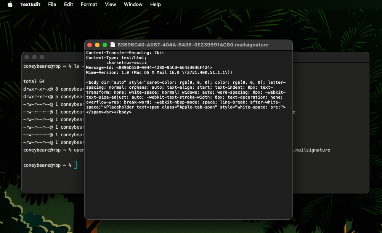Open the TextEdit application menu
The width and height of the screenshot is (382, 233).
tap(30, 5)
